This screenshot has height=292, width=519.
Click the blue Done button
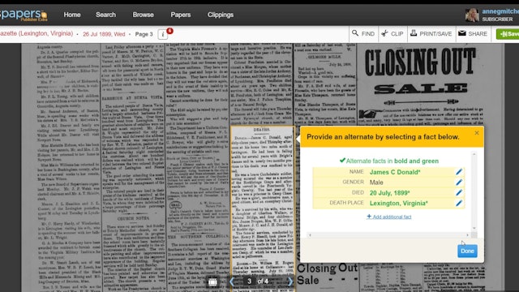(x=467, y=251)
